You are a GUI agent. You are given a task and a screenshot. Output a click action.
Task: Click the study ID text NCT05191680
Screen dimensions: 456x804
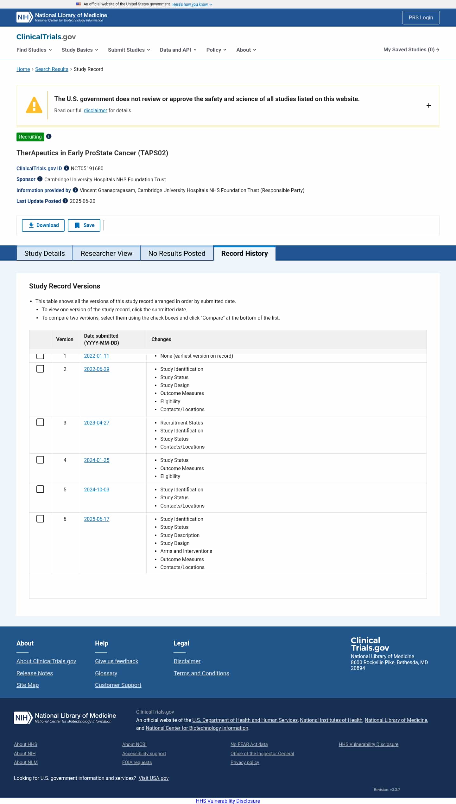pos(87,168)
